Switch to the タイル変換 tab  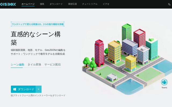point(34,64)
